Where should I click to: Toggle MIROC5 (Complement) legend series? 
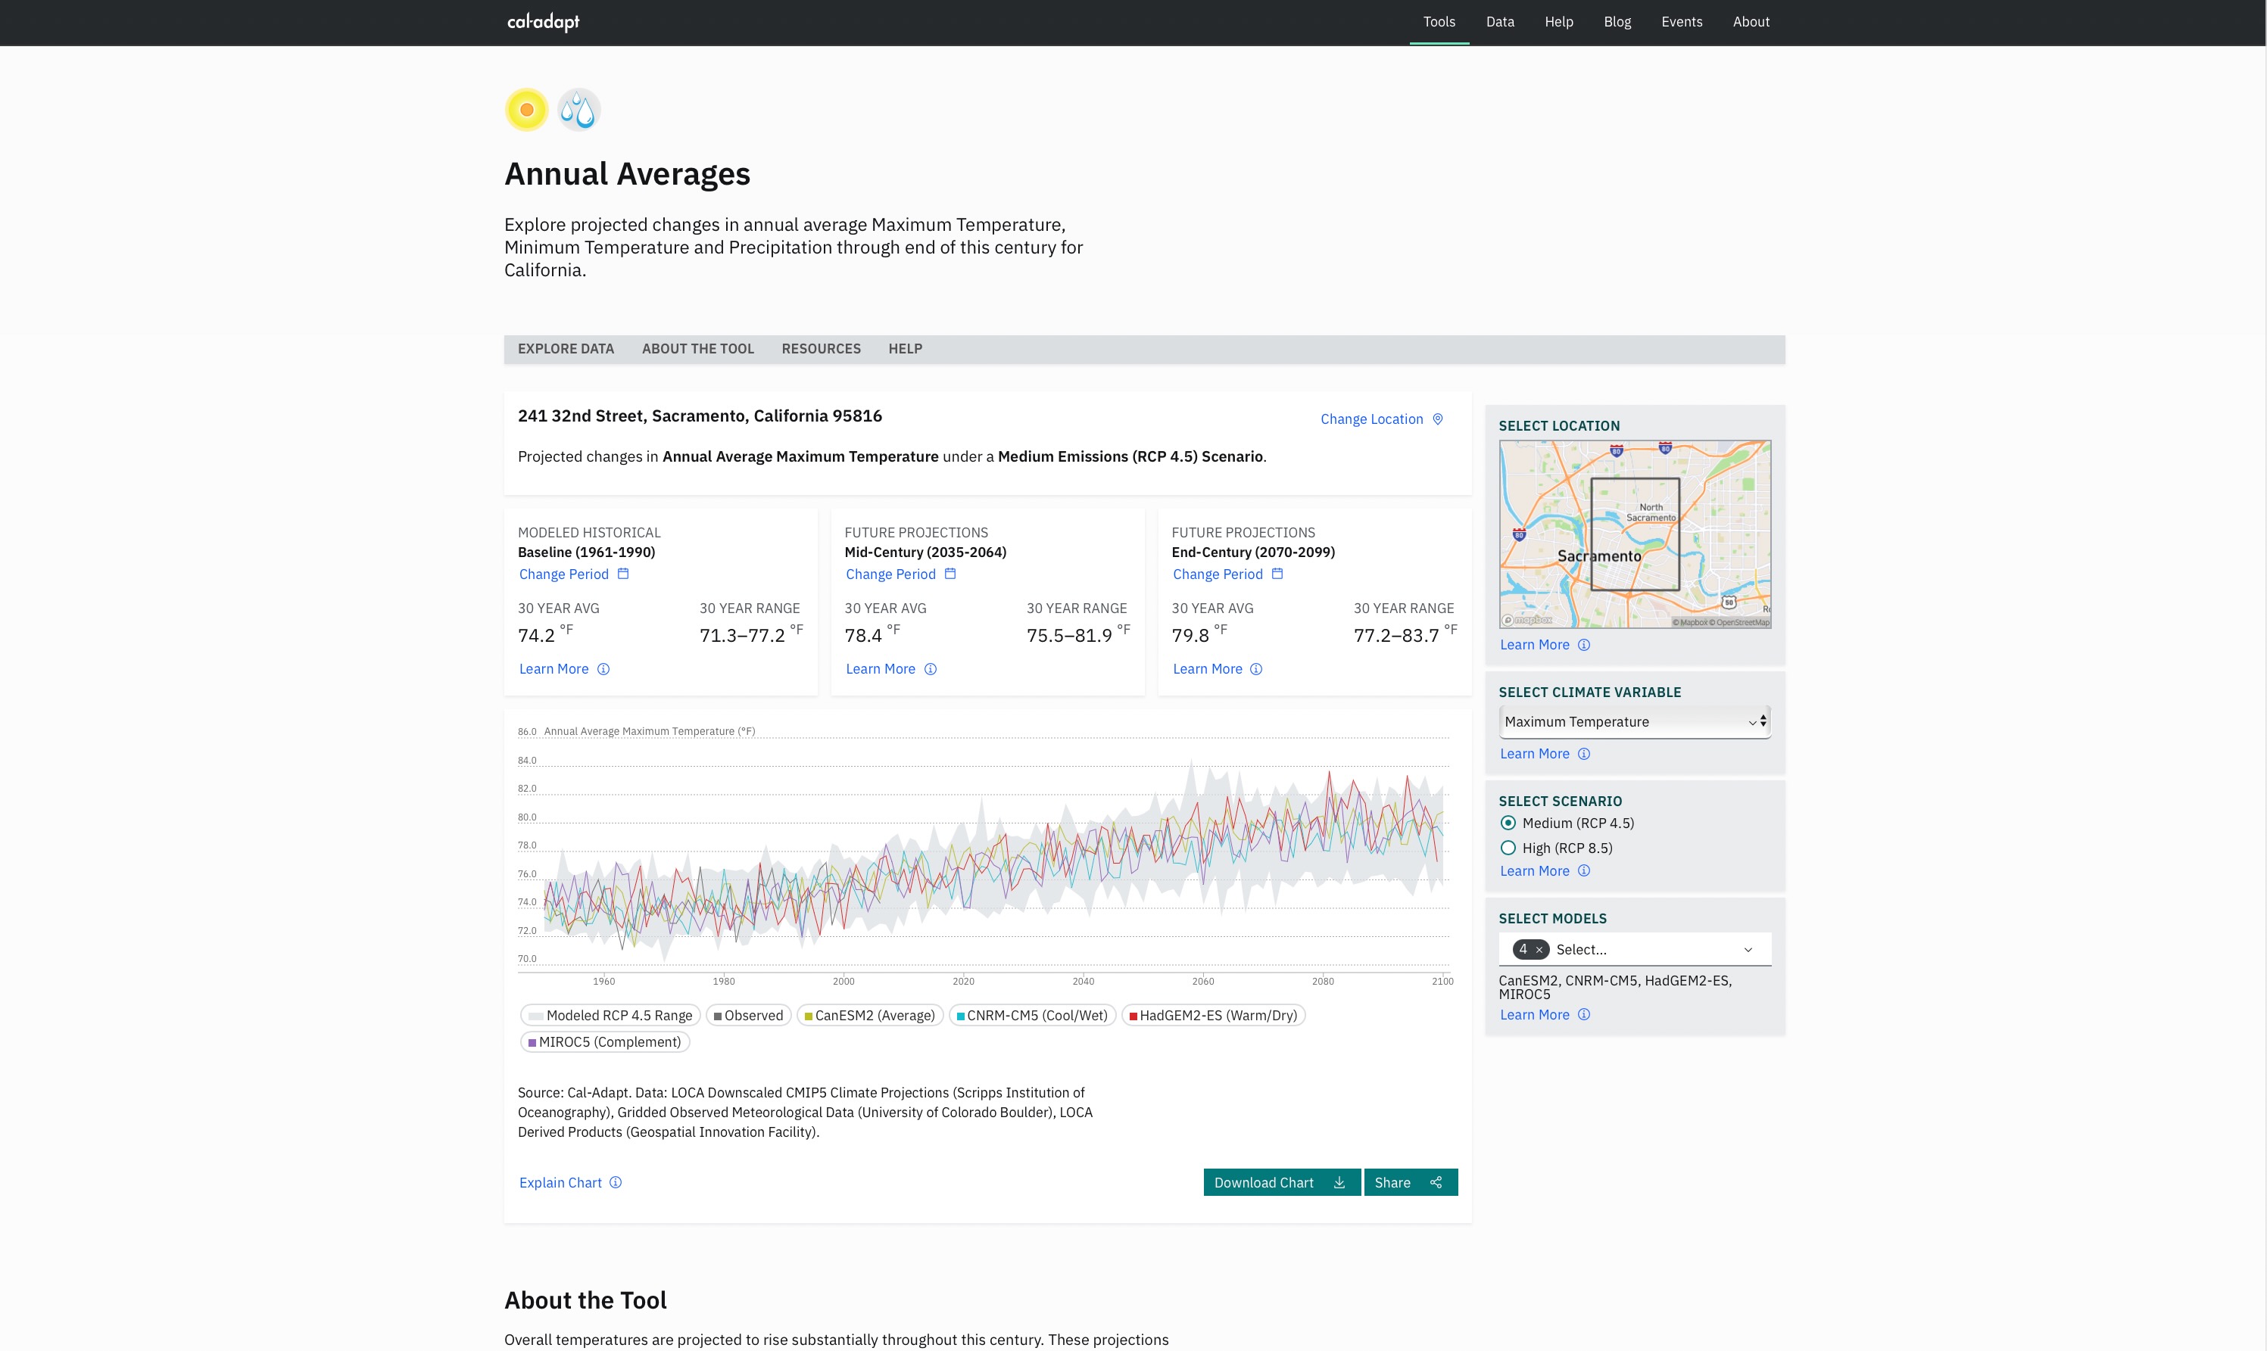[605, 1041]
